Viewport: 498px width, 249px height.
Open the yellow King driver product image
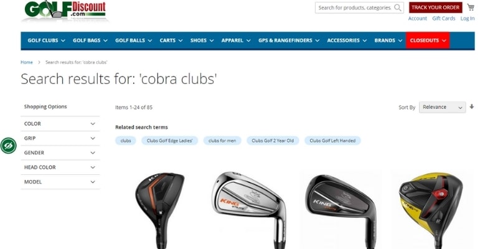click(x=431, y=210)
